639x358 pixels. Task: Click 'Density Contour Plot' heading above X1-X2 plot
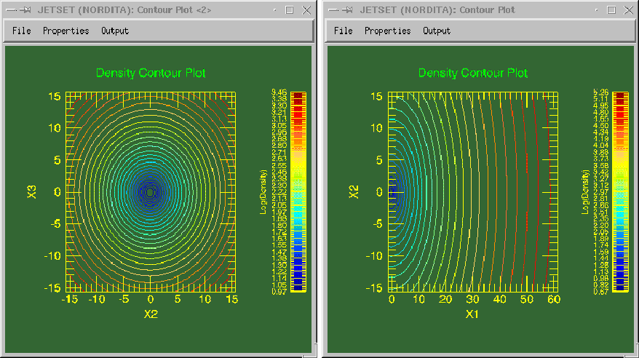pyautogui.click(x=473, y=73)
